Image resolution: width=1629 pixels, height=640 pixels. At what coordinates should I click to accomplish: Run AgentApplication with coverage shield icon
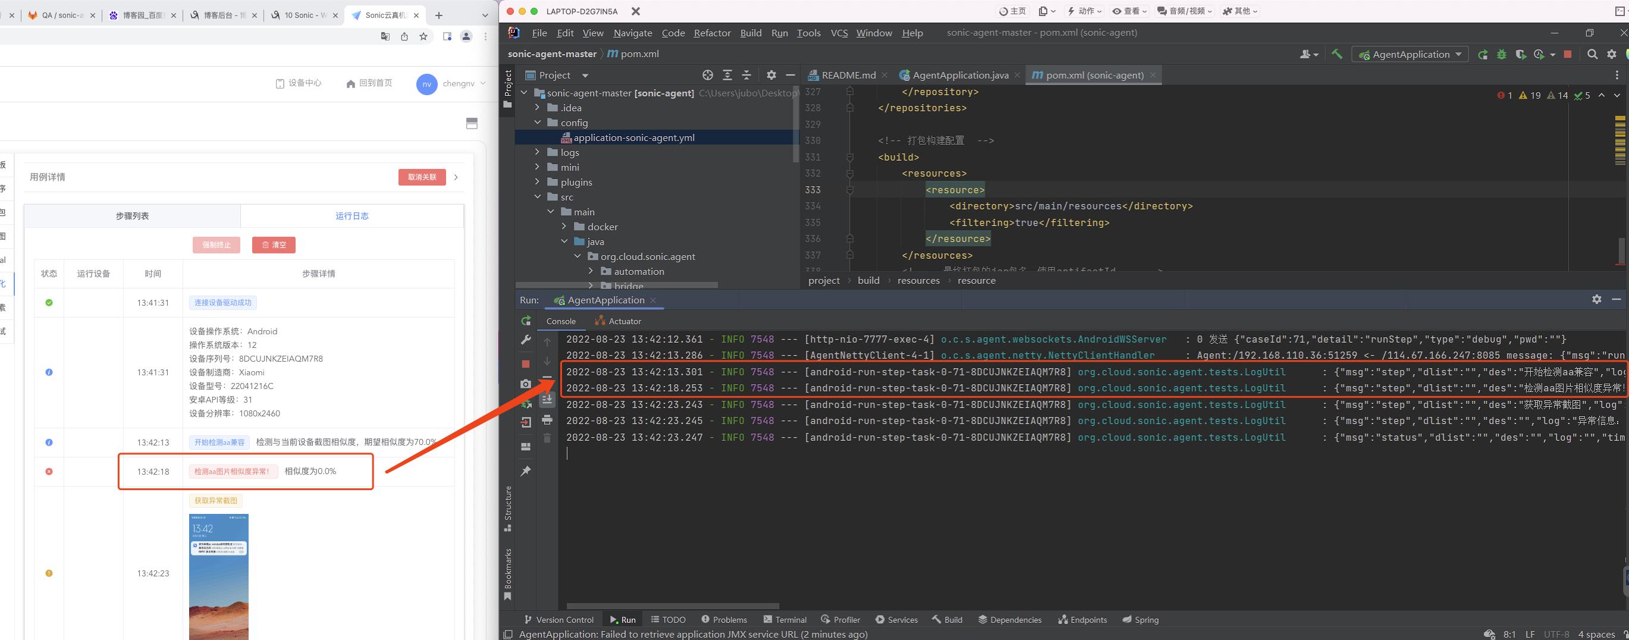[x=1521, y=54]
